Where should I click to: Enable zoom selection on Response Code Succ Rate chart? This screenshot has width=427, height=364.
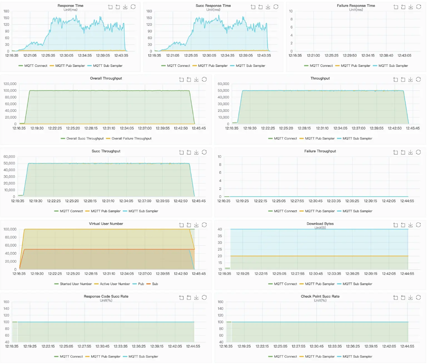181,297
